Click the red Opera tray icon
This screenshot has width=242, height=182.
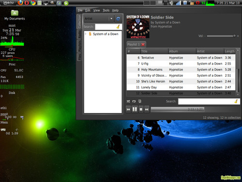pos(198,3)
